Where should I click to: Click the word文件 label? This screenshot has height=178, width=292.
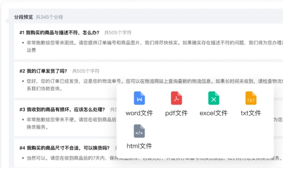pyautogui.click(x=139, y=113)
